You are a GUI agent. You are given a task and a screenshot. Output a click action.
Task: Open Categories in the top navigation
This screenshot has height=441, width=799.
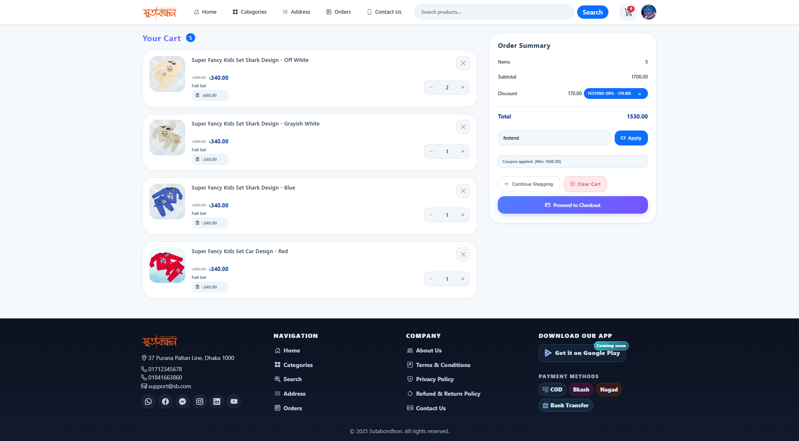click(249, 12)
